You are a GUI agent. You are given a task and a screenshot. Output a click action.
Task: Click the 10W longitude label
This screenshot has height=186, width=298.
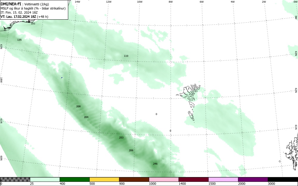pos(140,2)
